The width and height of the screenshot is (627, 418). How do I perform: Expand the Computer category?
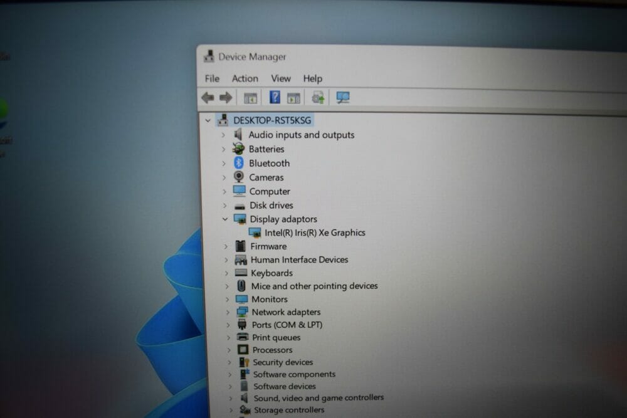(224, 191)
